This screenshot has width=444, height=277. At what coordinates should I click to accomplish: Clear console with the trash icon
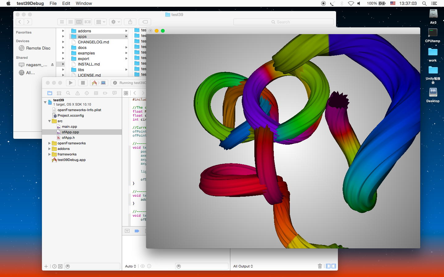tap(320, 266)
